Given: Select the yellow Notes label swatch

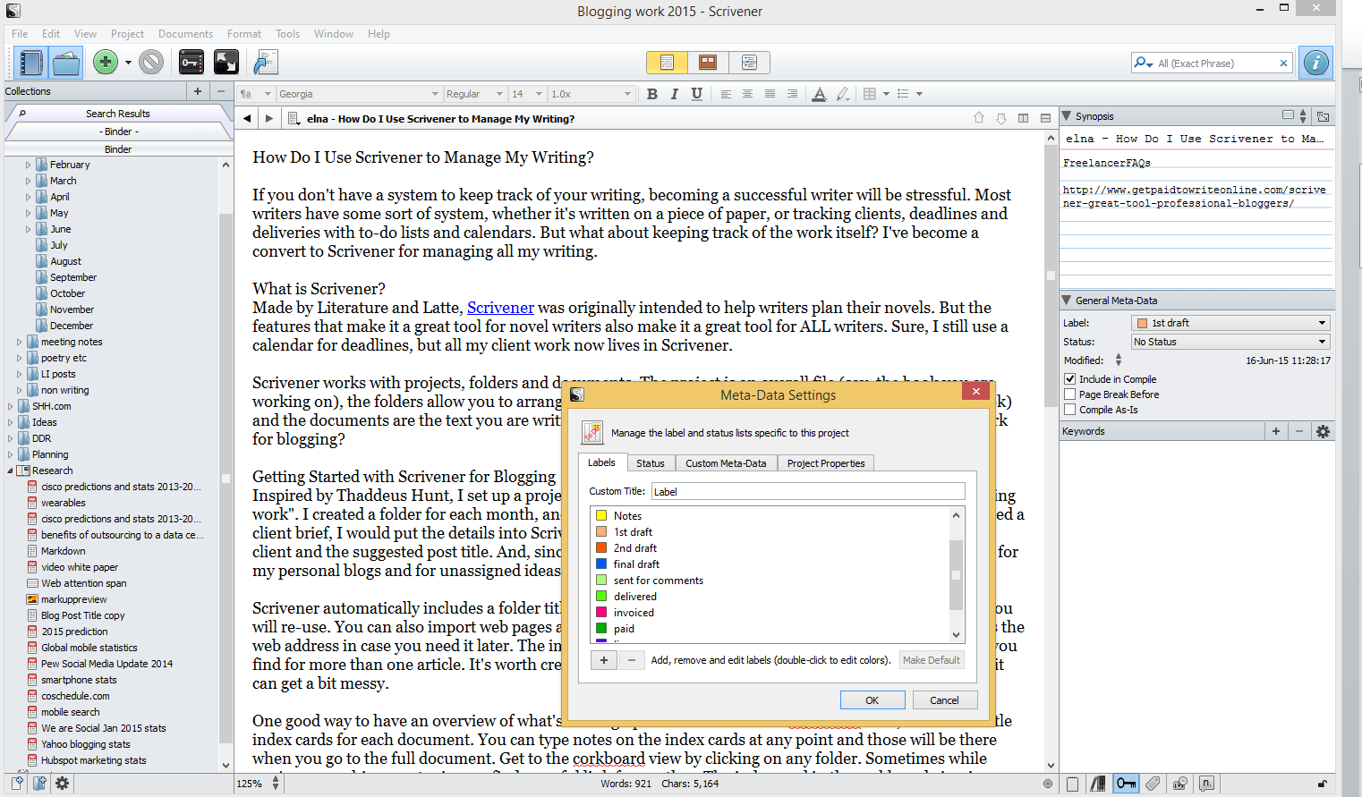Looking at the screenshot, I should pyautogui.click(x=601, y=516).
